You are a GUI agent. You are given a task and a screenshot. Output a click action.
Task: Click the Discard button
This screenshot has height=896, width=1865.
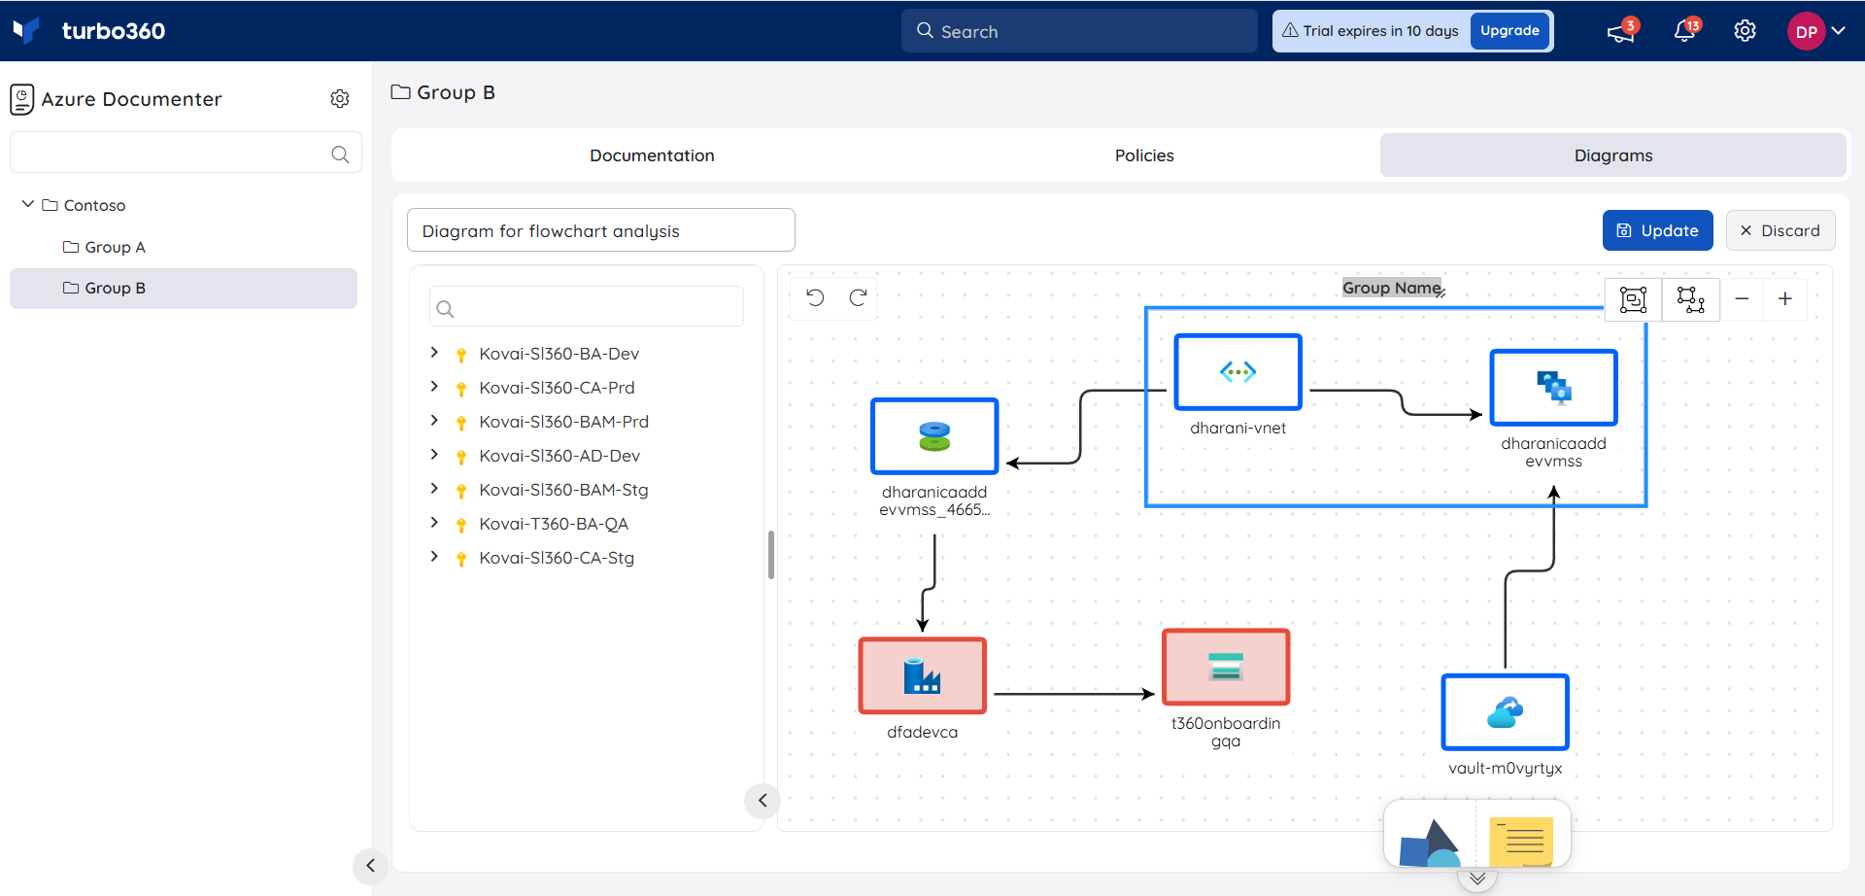tap(1780, 230)
